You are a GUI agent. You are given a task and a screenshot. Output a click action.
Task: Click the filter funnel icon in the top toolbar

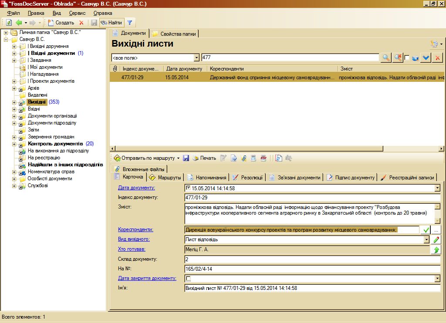point(130,23)
